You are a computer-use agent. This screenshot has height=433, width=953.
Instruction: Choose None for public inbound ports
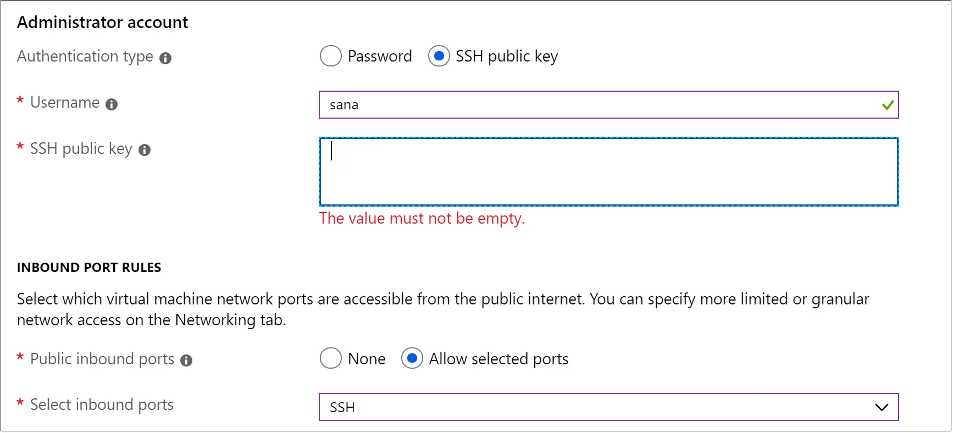coord(330,358)
